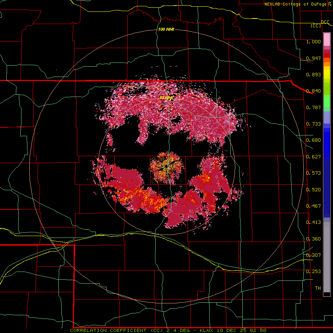Click the 0.733 scale label
333x333 pixels.
pyautogui.click(x=313, y=124)
